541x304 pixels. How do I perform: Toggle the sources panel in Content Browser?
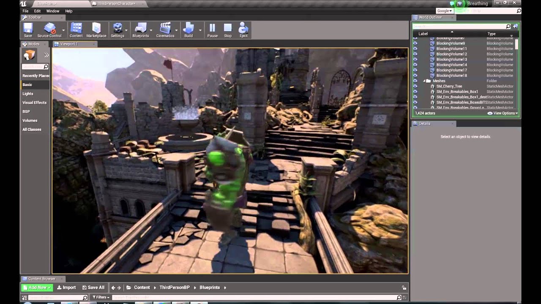pyautogui.click(x=25, y=298)
